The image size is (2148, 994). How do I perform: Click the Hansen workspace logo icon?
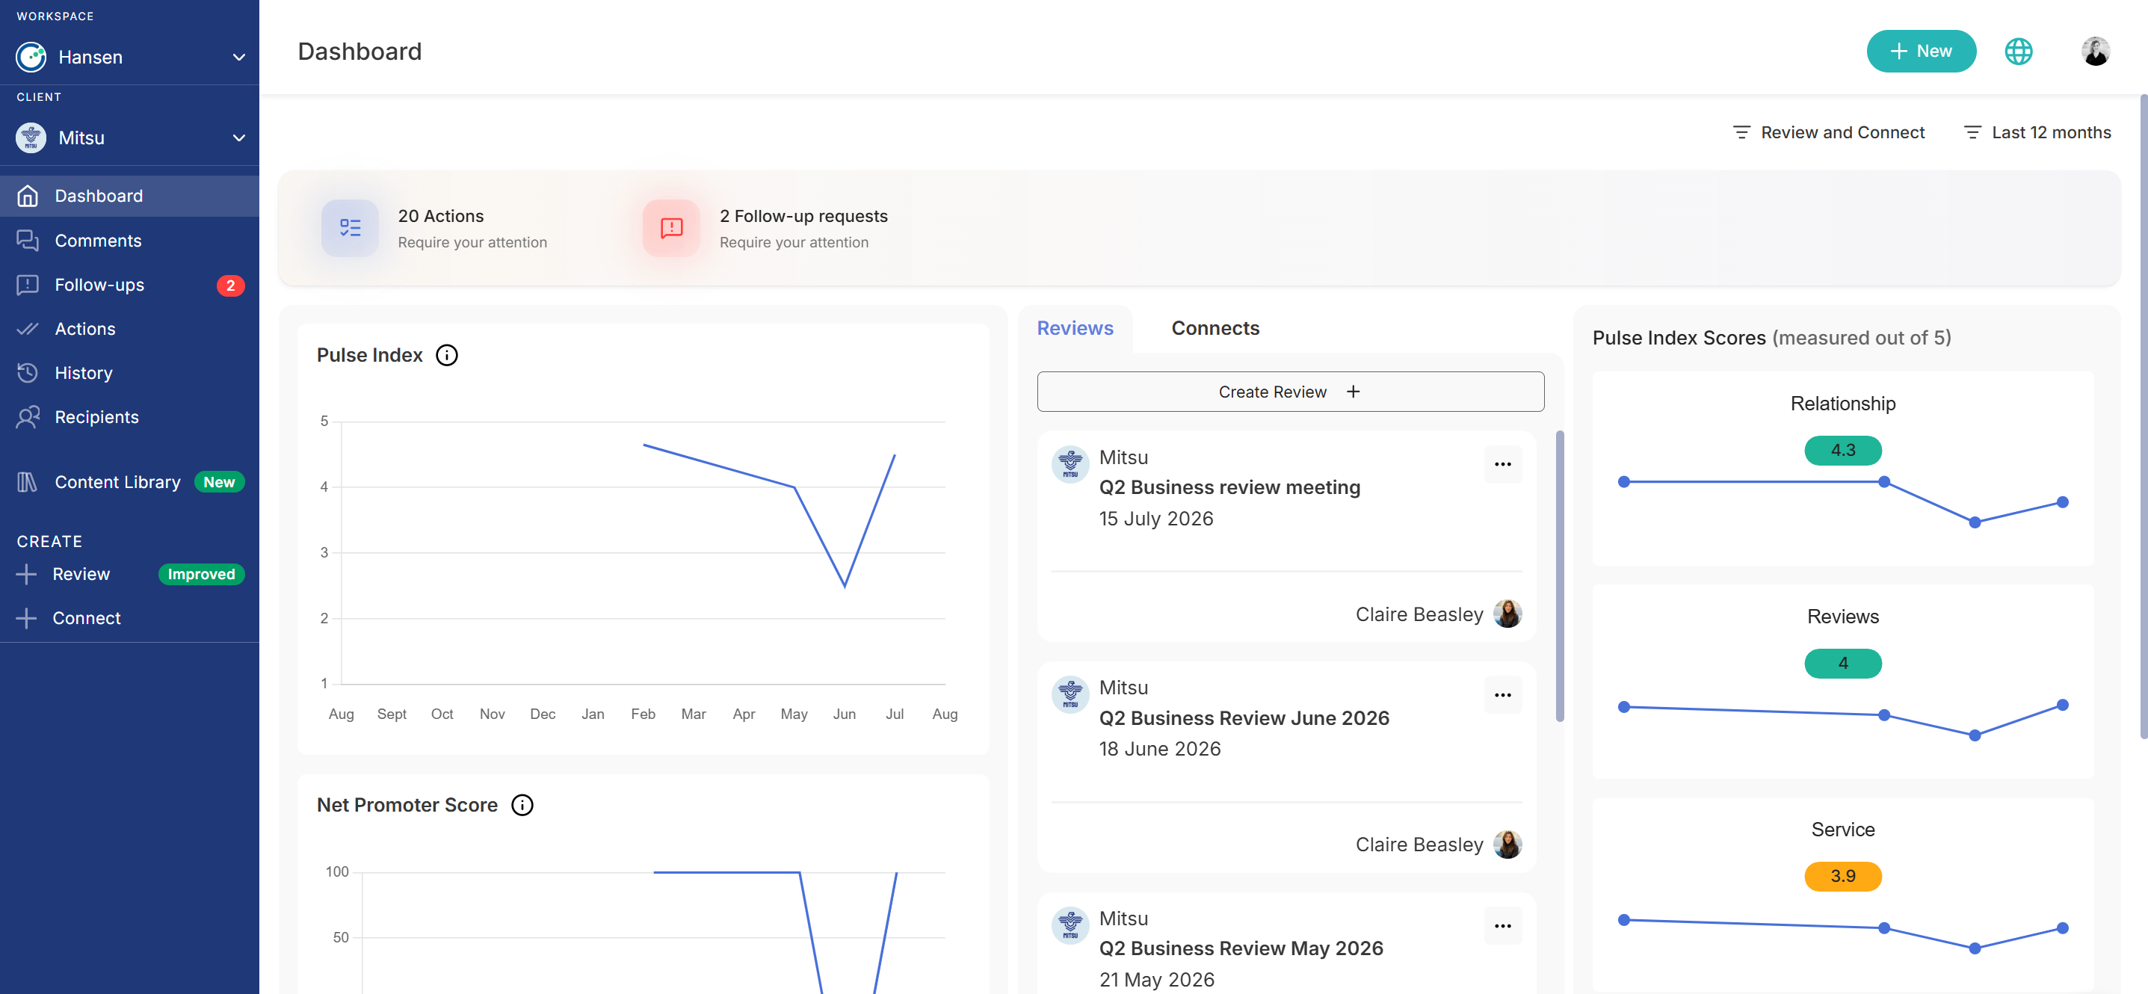pyautogui.click(x=31, y=57)
